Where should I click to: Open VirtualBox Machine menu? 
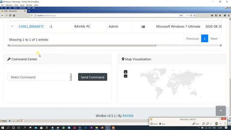coord(9,5)
